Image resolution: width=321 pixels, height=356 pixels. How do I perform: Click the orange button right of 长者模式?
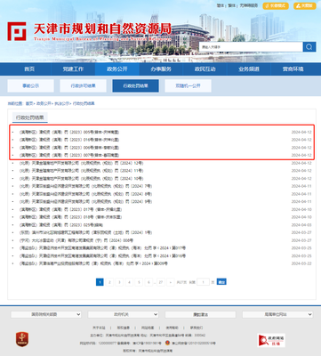point(304,5)
